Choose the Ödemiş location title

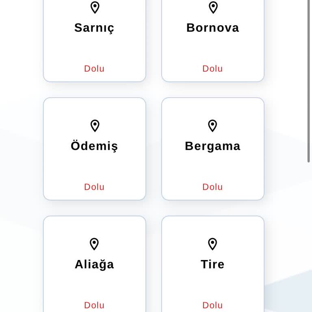click(x=94, y=146)
